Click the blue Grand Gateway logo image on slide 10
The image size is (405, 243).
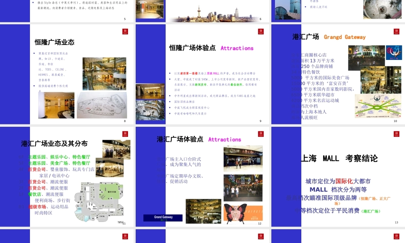(394, 52)
